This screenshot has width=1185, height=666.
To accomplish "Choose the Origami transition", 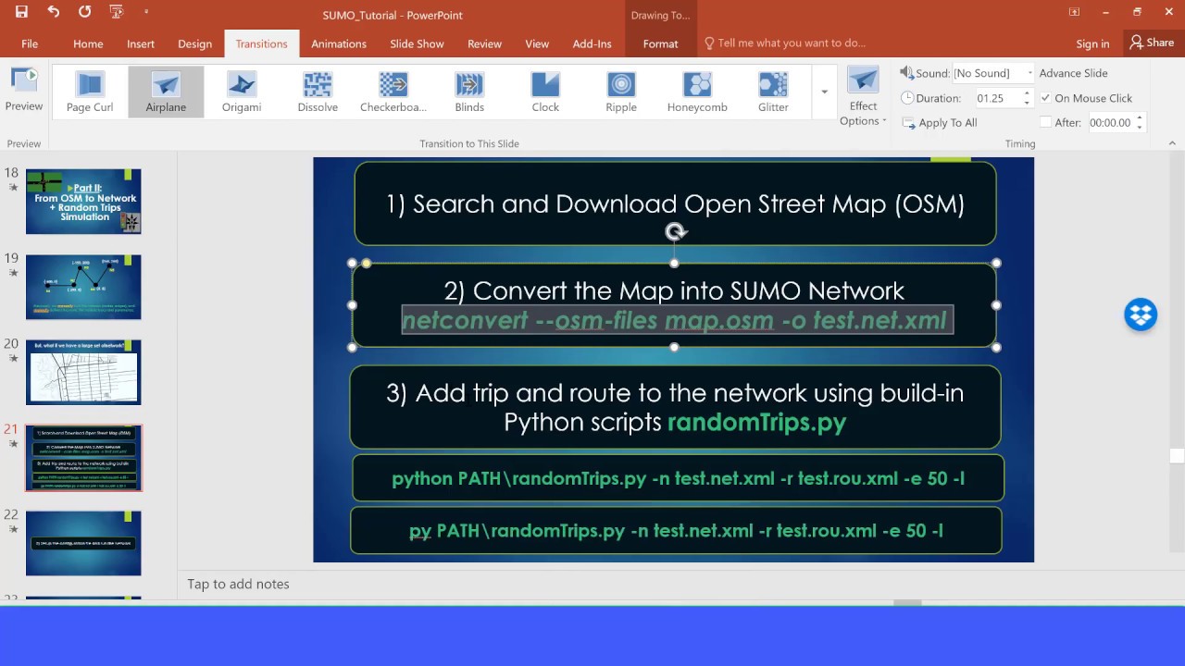I will tap(242, 92).
